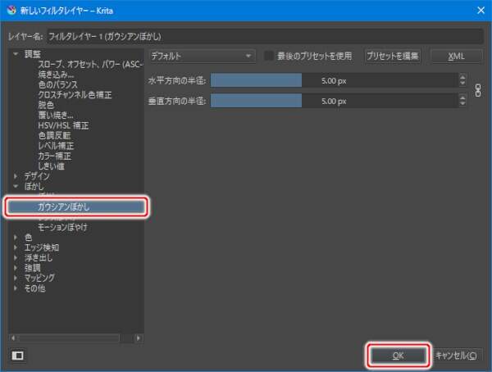Screen dimensions: 492x372
Task: Click the Krita logo icon in title bar
Action: tap(11, 11)
